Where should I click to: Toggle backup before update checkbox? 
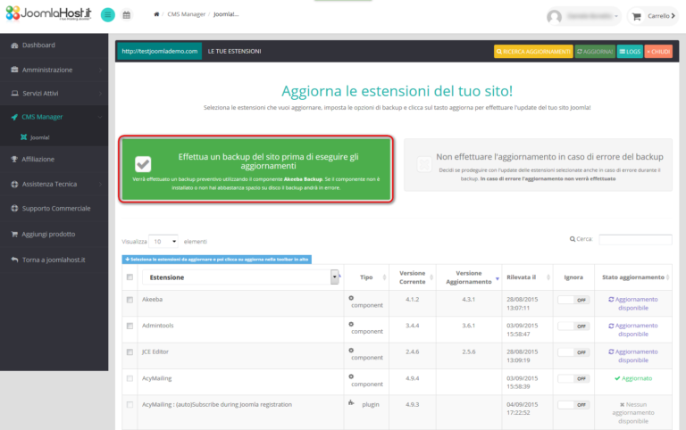coord(143,163)
